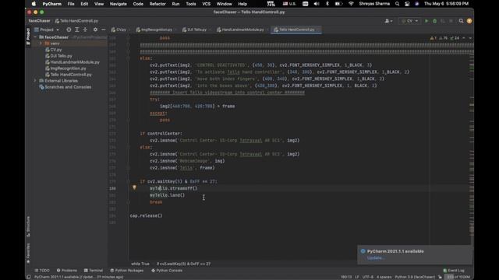This screenshot has width=499, height=280.
Task: Open the Structure vertical tool window tab
Action: click(28, 226)
